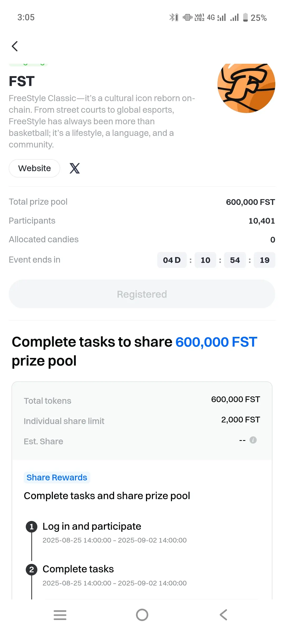Select the Share Rewards tag
The height and width of the screenshot is (630, 284).
[57, 478]
